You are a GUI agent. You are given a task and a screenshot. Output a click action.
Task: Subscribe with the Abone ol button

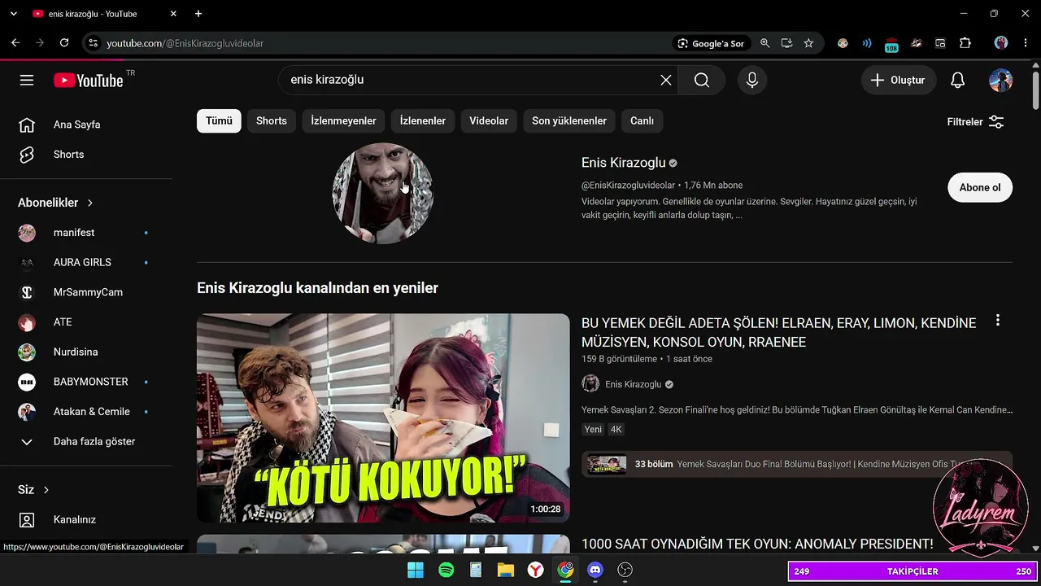[x=980, y=187]
